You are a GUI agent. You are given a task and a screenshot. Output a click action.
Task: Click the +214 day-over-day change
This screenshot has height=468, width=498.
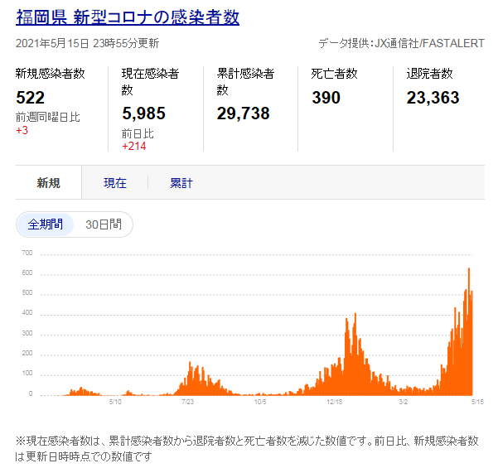pyautogui.click(x=134, y=146)
